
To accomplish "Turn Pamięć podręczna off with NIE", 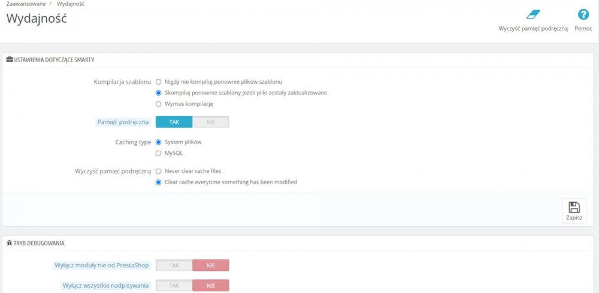I will point(210,122).
